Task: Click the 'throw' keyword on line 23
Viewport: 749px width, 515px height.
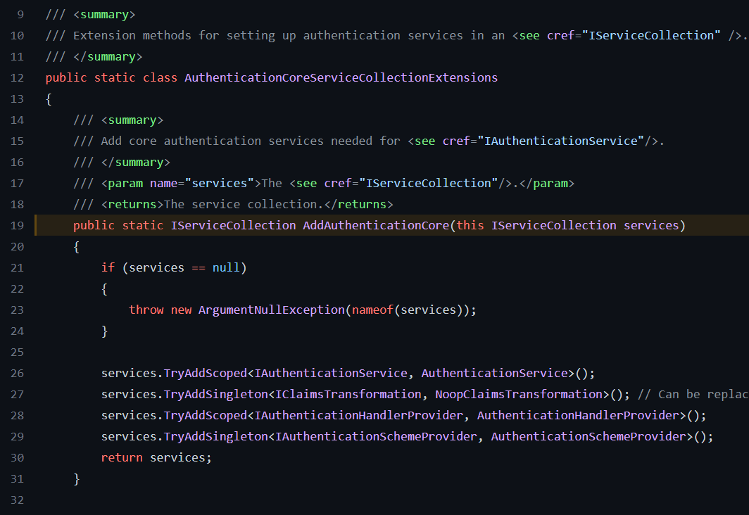Action: pyautogui.click(x=146, y=310)
